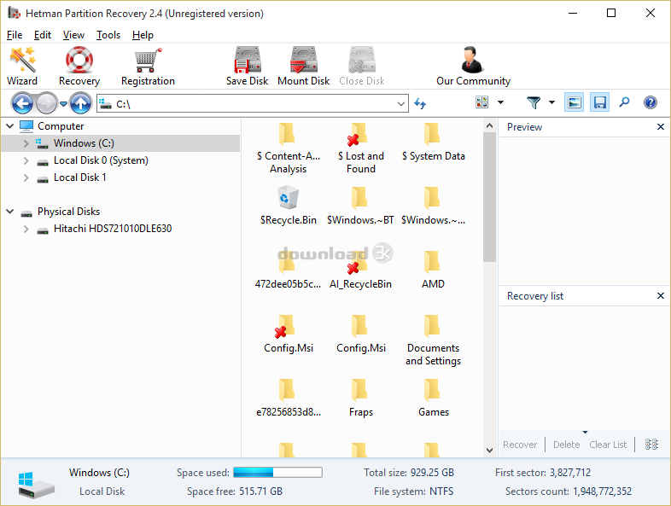671x506 pixels.
Task: Close the Recovery list panel
Action: pyautogui.click(x=660, y=295)
